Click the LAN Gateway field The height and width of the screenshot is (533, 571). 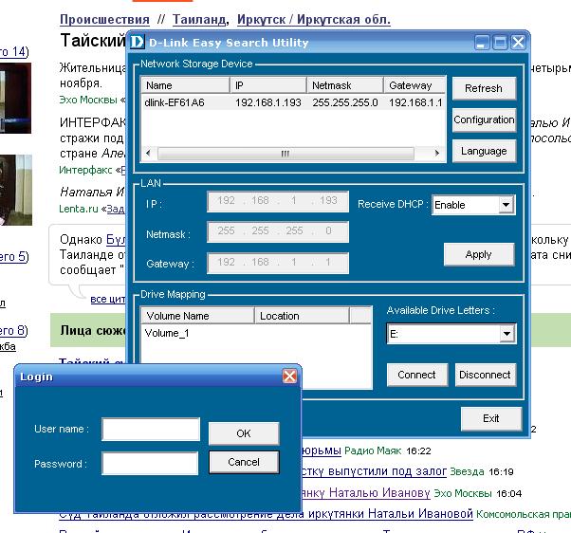278,263
